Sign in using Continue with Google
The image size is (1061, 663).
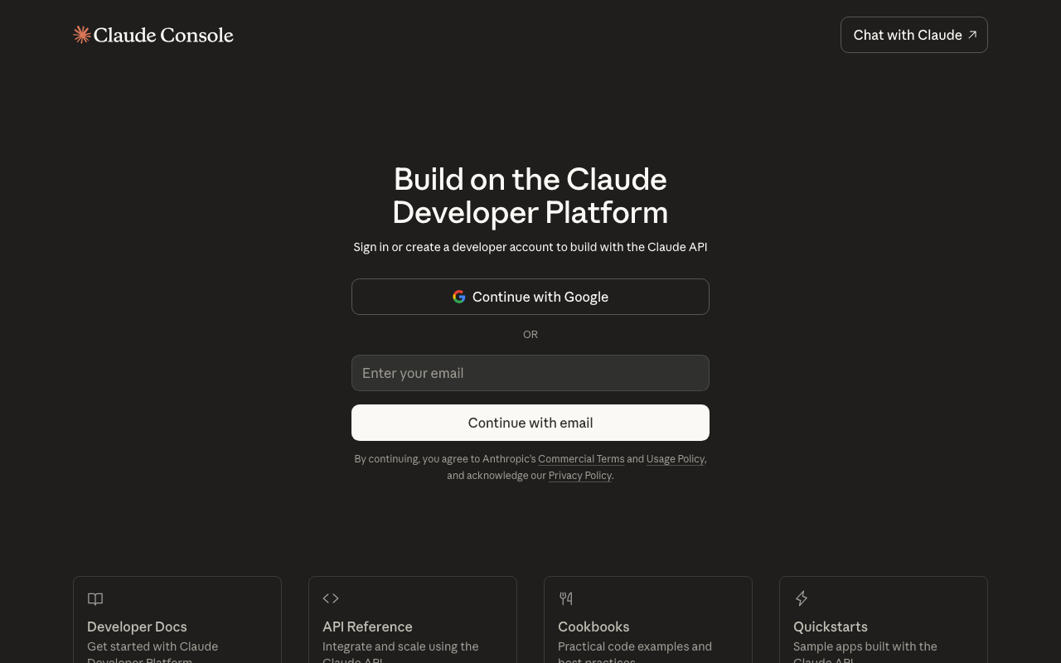pos(530,297)
